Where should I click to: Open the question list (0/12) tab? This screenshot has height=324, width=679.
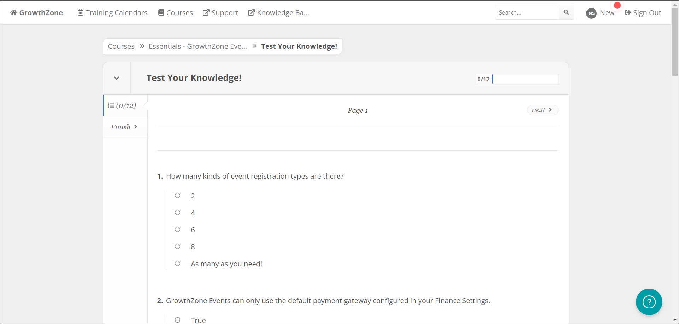coord(122,105)
